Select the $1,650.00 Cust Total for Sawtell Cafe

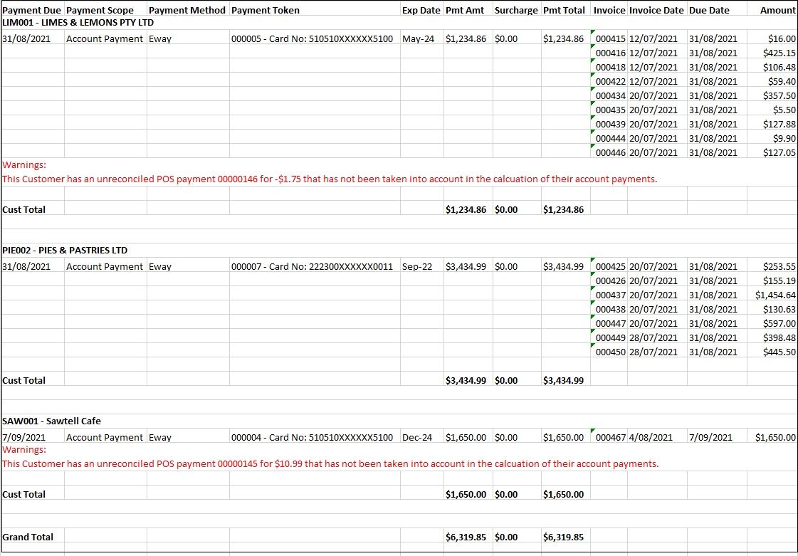tap(564, 494)
